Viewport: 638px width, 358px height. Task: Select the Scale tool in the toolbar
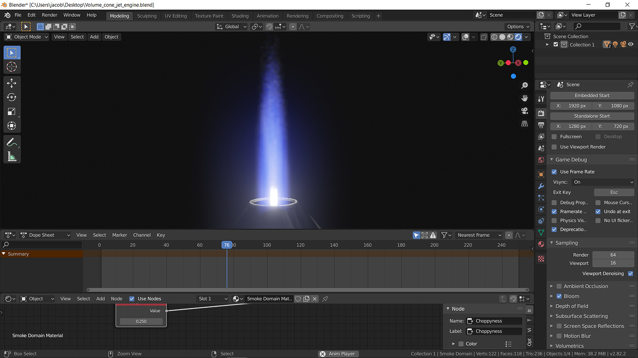tap(12, 111)
